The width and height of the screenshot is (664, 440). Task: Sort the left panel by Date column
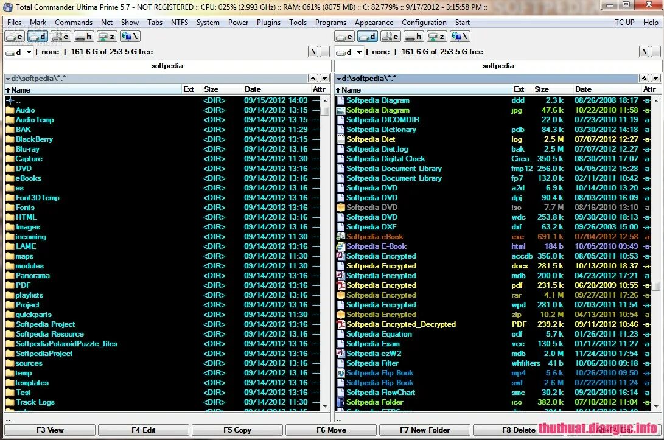click(276, 89)
